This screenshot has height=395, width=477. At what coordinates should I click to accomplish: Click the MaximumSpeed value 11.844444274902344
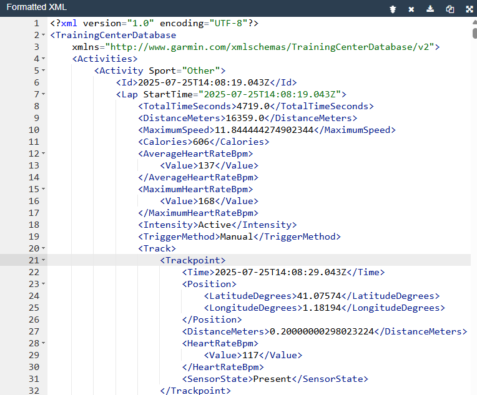pos(264,130)
